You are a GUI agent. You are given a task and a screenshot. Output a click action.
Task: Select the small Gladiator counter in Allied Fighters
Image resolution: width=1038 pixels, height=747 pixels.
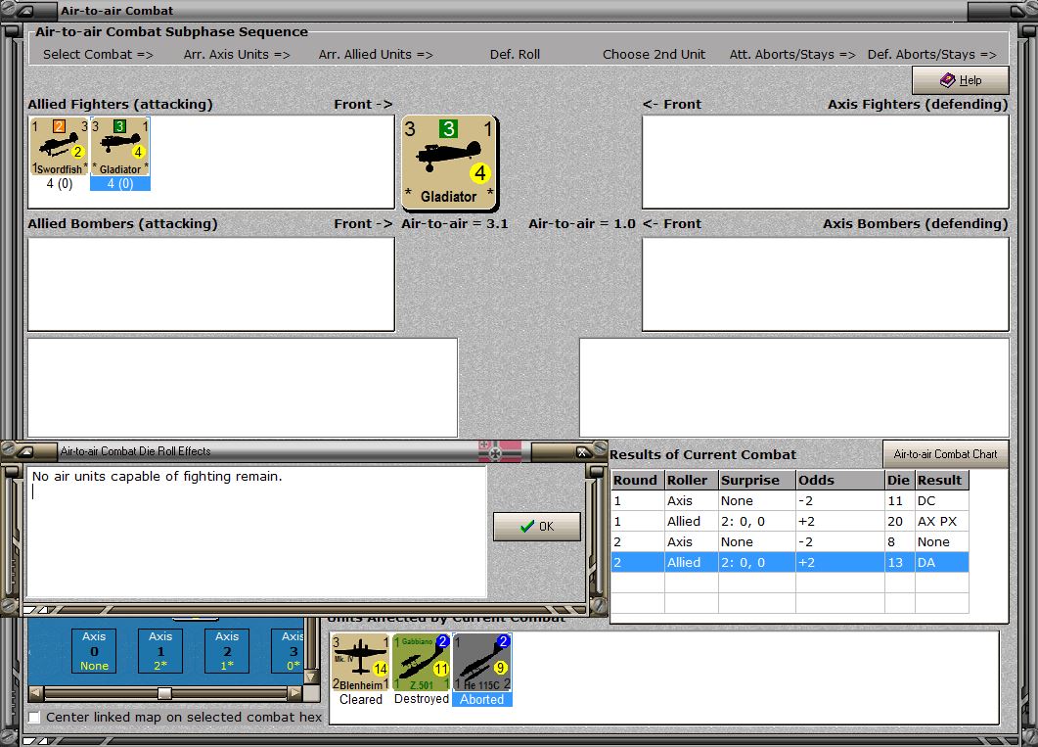click(x=119, y=147)
